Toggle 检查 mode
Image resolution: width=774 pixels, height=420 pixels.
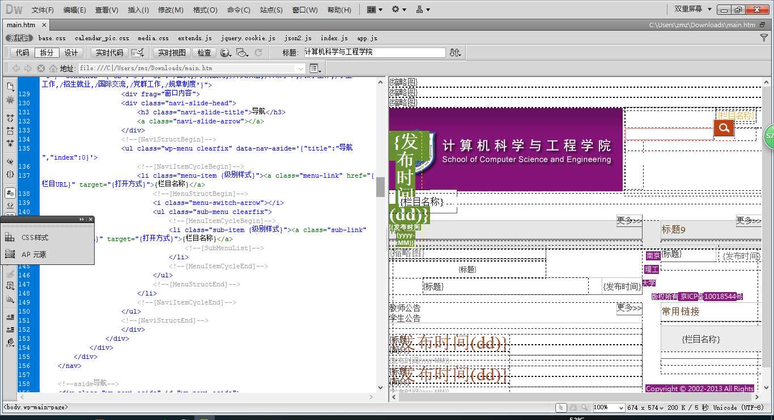click(205, 53)
